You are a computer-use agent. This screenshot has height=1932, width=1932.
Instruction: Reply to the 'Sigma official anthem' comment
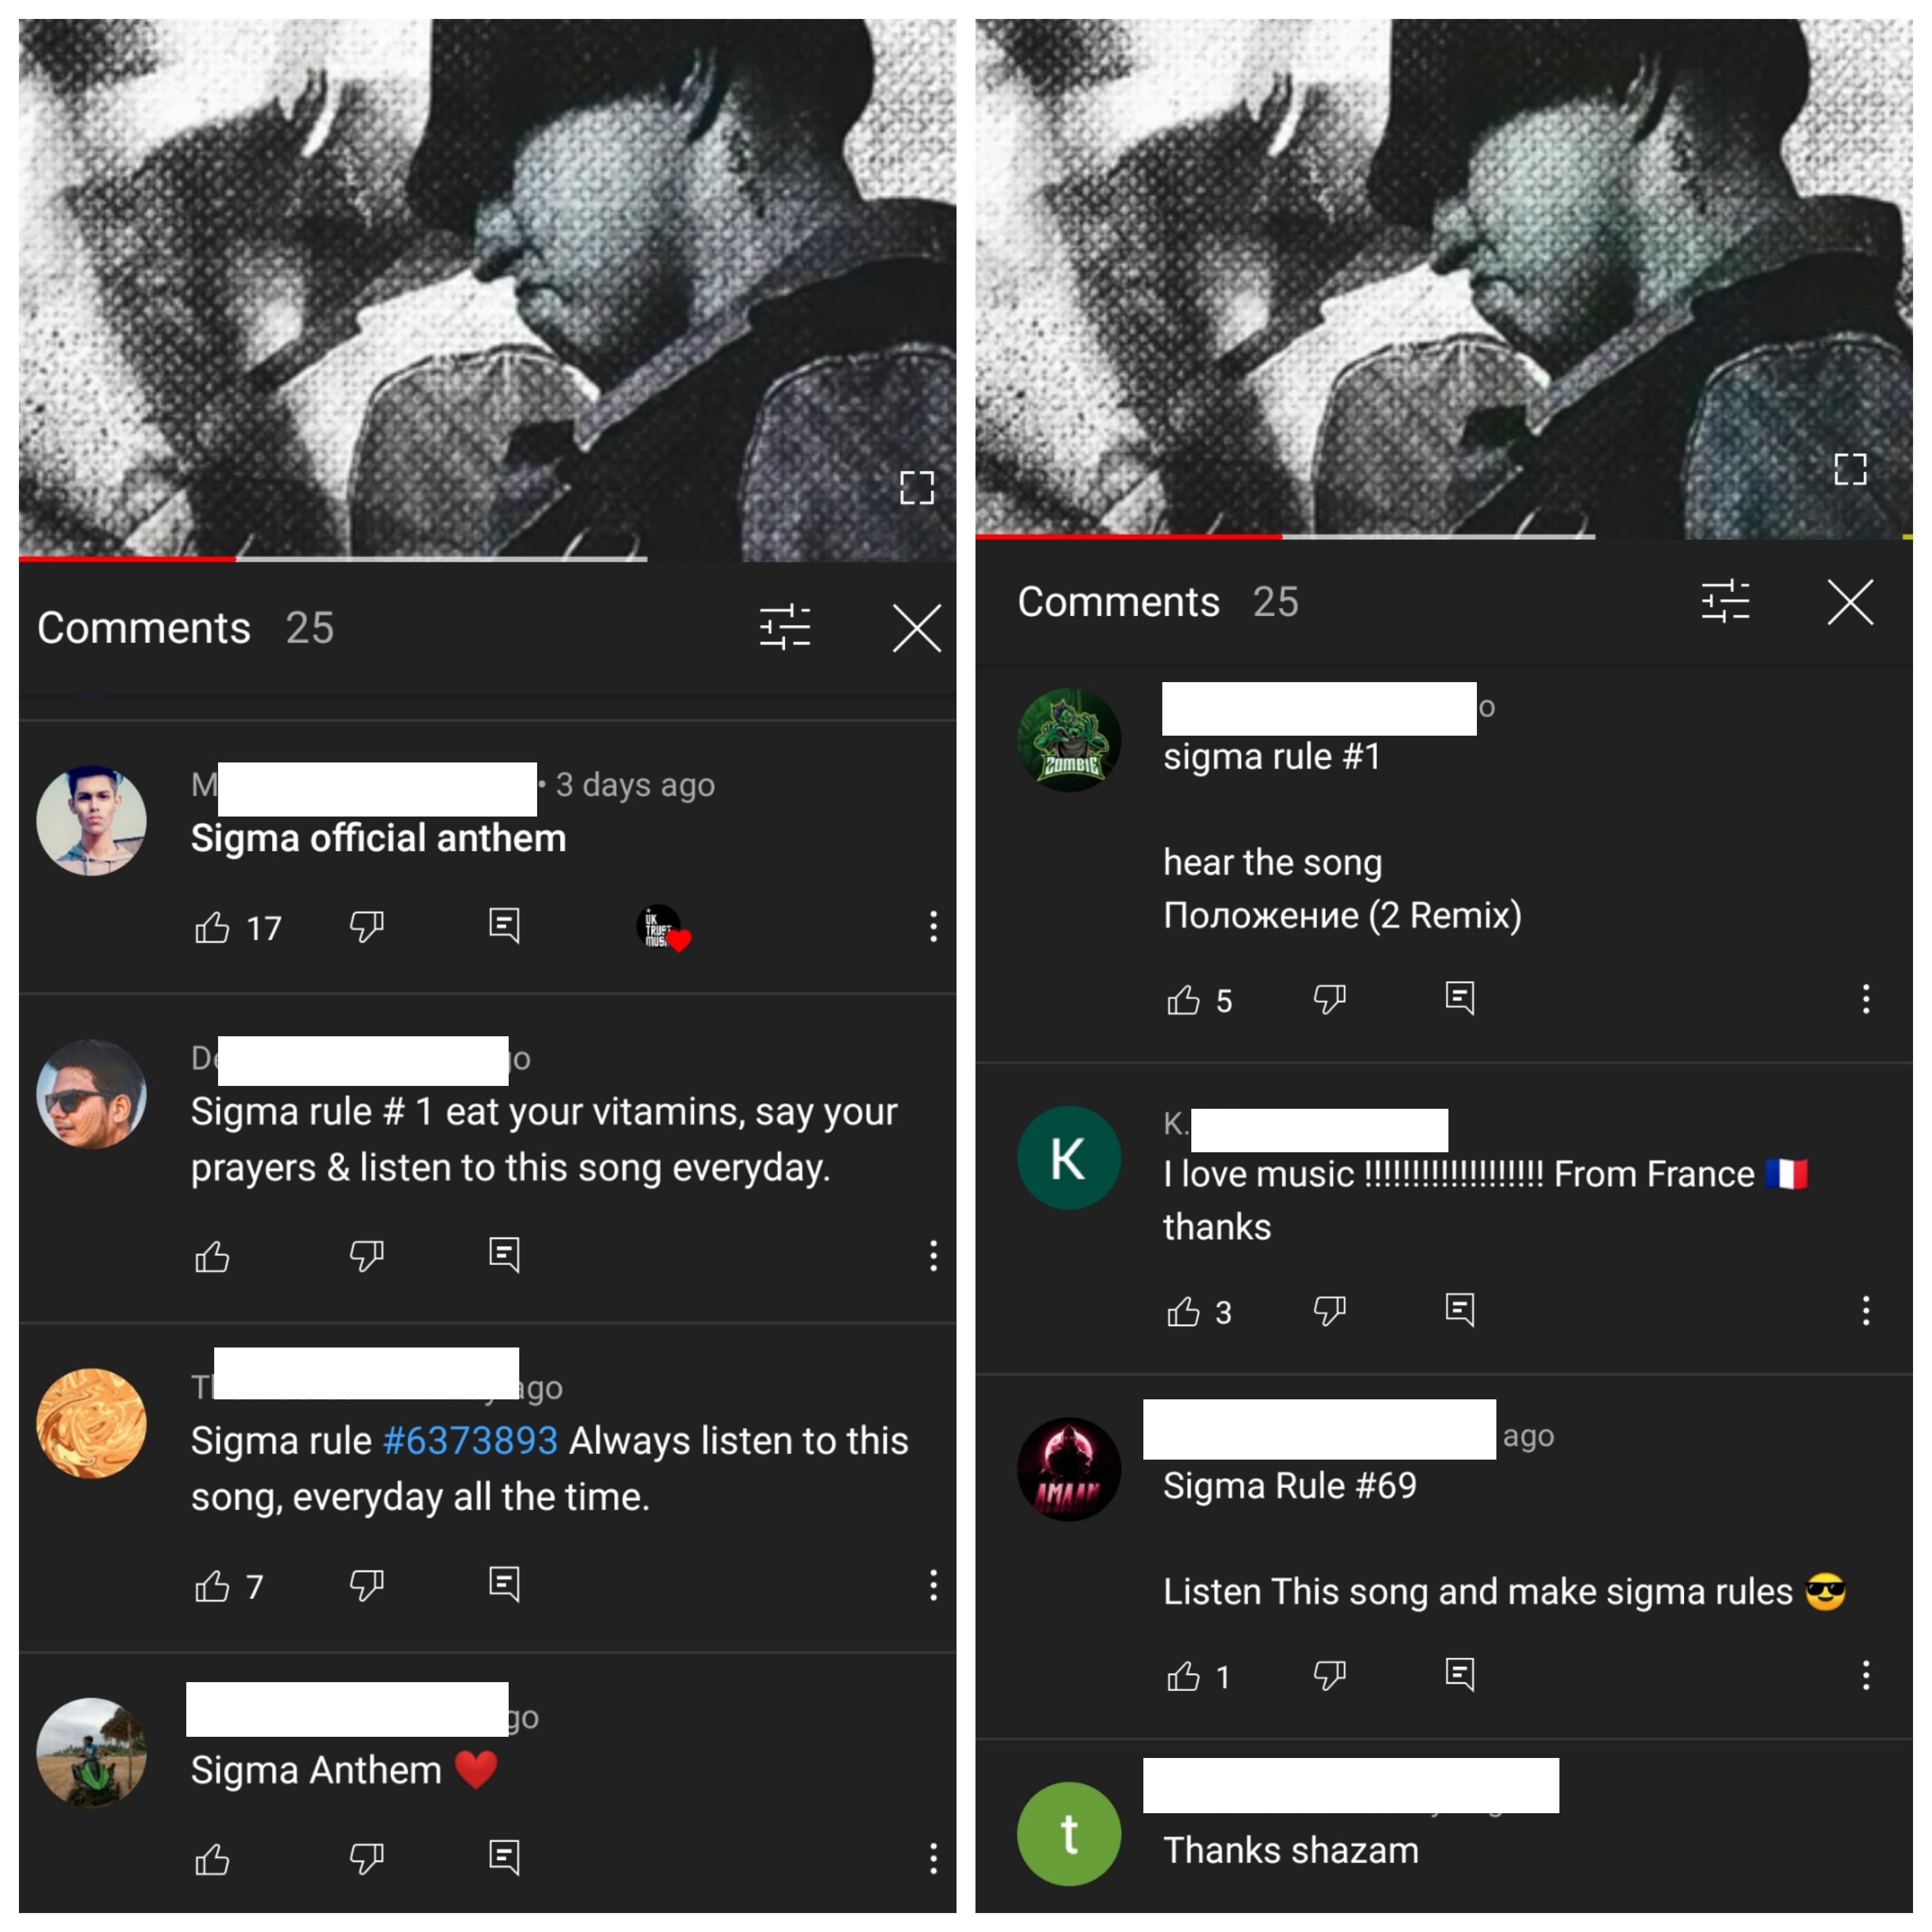tap(504, 926)
